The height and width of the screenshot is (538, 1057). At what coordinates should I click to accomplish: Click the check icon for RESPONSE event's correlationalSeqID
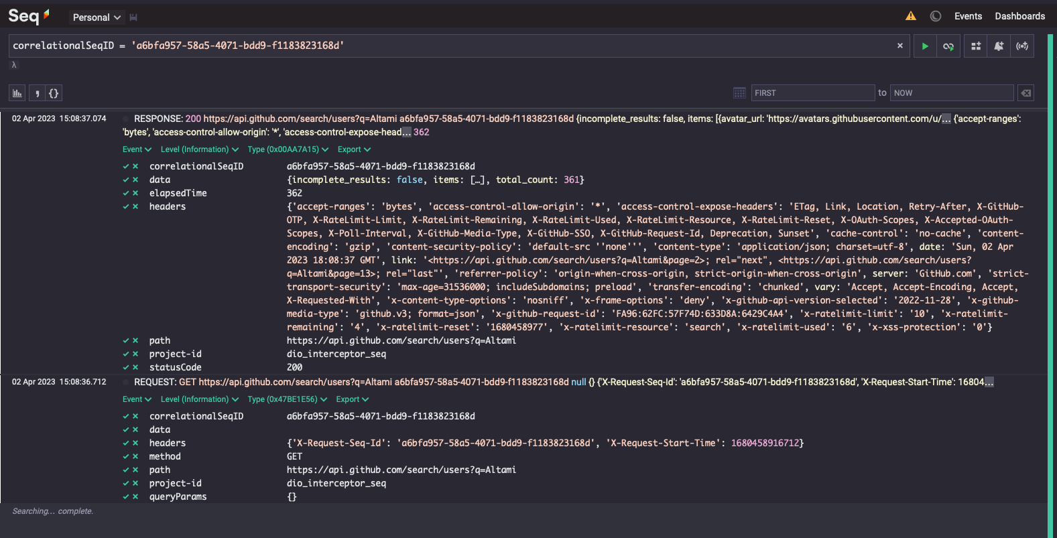click(126, 166)
